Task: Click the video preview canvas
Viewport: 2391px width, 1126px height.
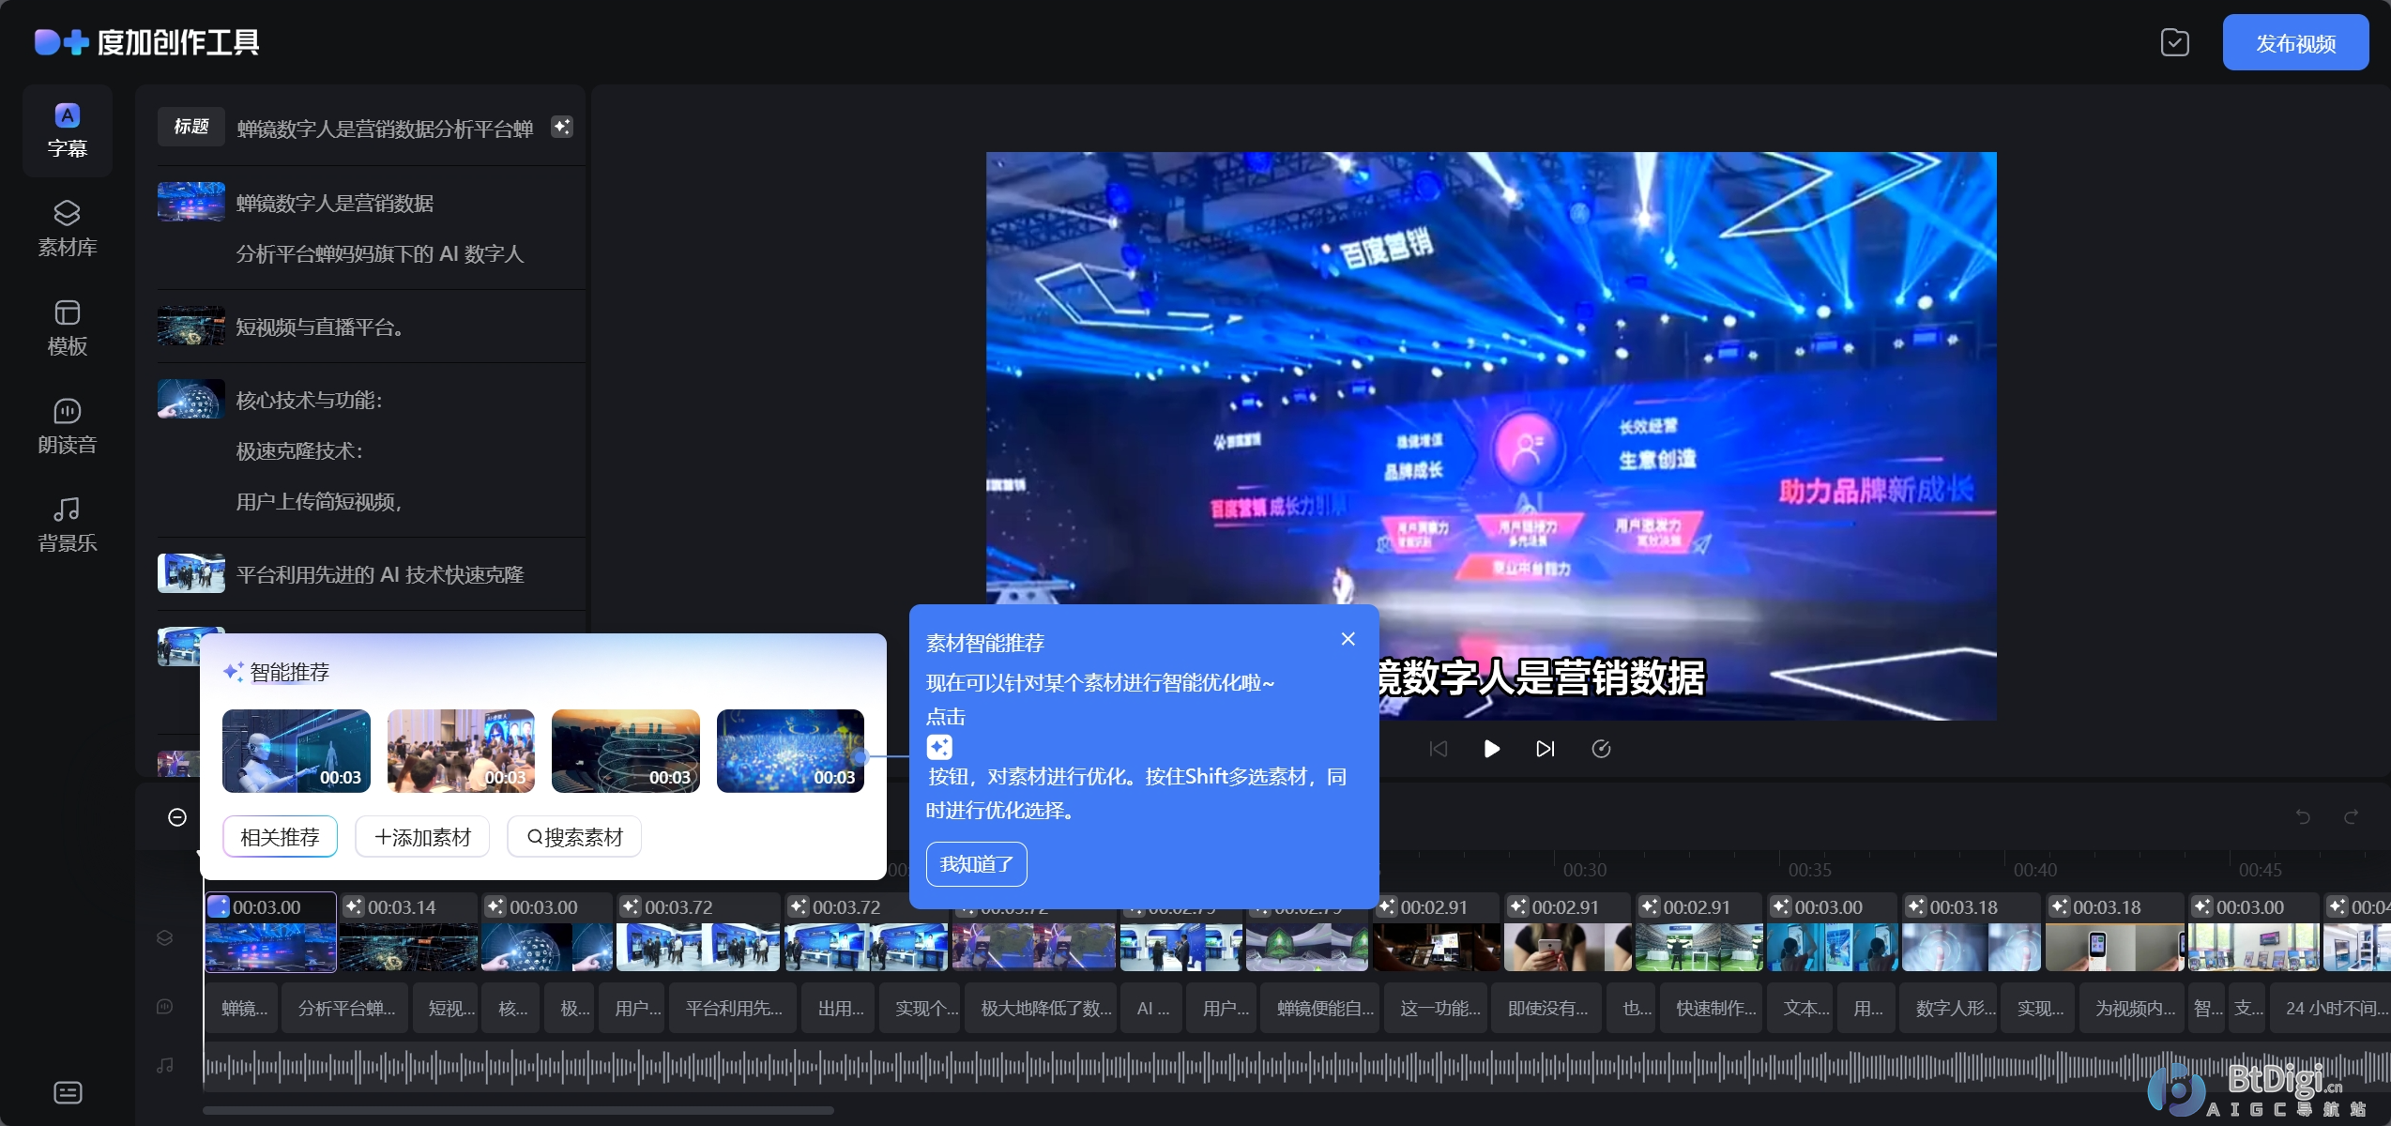Action: 1491,436
